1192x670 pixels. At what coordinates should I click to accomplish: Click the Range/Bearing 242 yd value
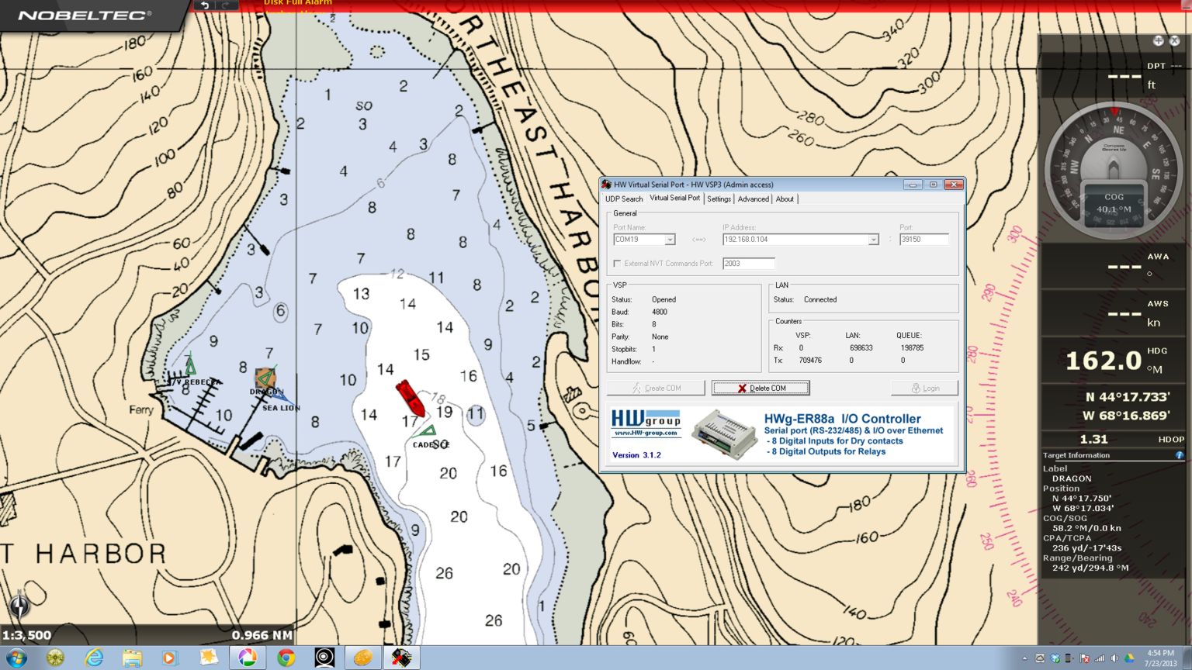click(x=1090, y=568)
